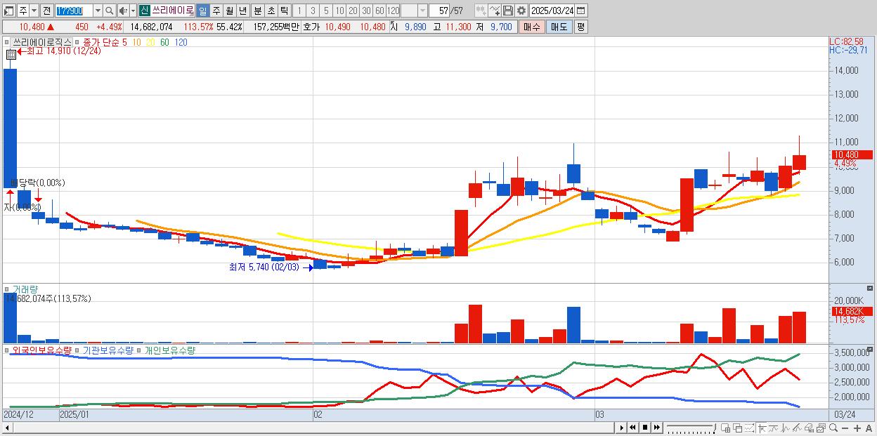The height and width of the screenshot is (436, 877).
Task: Click the add line indicator icon
Action: tap(495, 11)
